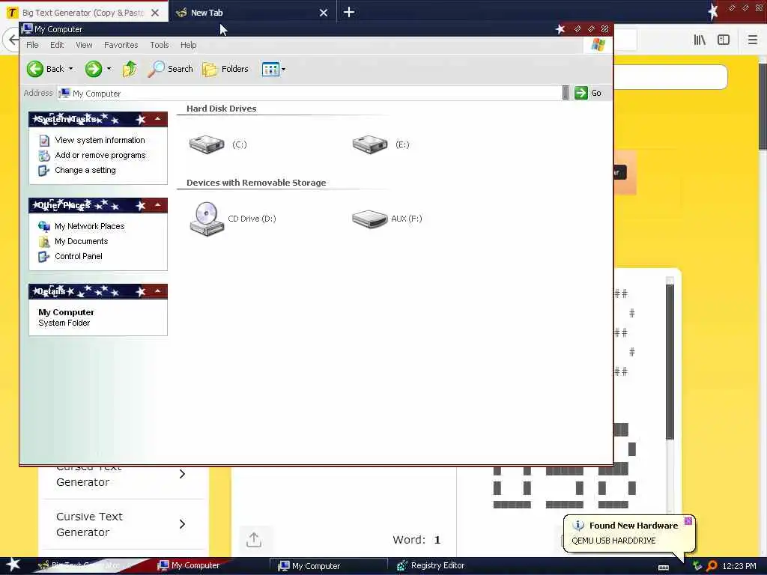767x575 pixels.
Task: Click the address bar field
Action: click(x=309, y=93)
